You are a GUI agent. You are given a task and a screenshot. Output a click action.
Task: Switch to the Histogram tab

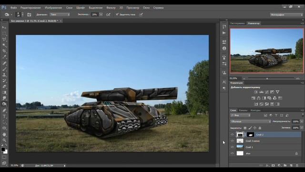tap(237, 23)
